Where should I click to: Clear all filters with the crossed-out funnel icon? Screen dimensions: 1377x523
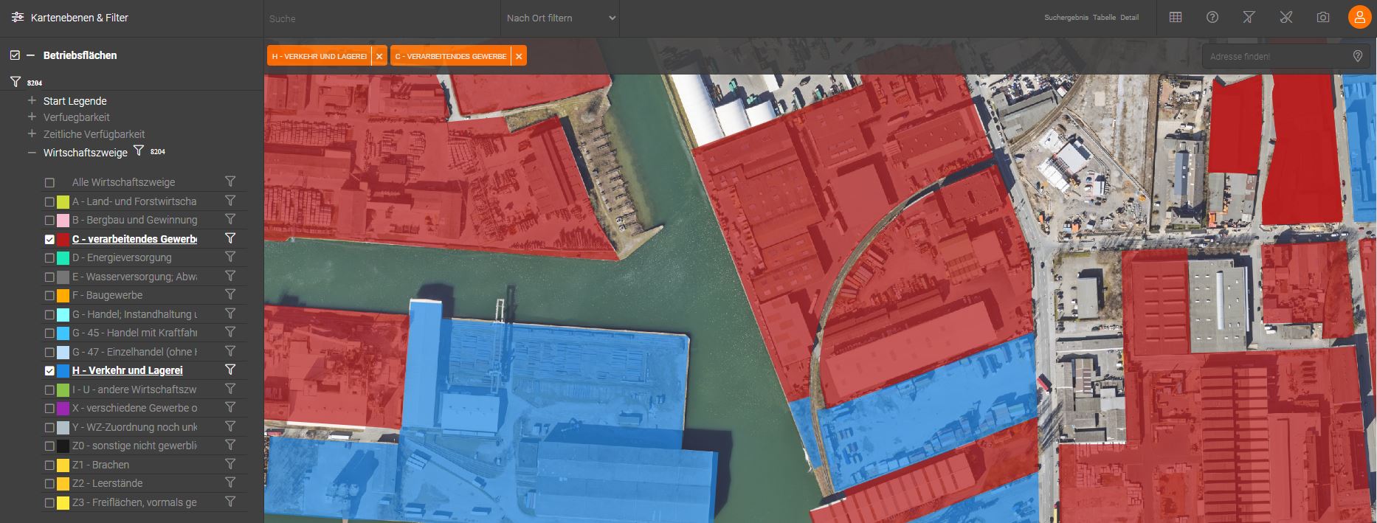point(1249,18)
